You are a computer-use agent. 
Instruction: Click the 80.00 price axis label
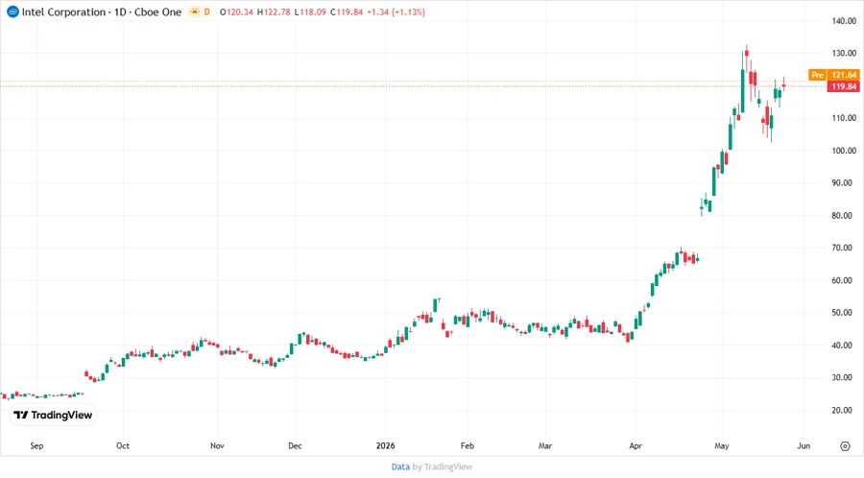click(x=844, y=215)
